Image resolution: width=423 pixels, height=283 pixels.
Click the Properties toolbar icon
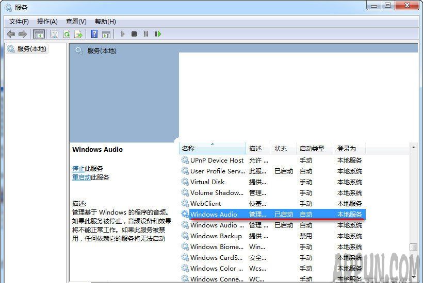[54, 34]
